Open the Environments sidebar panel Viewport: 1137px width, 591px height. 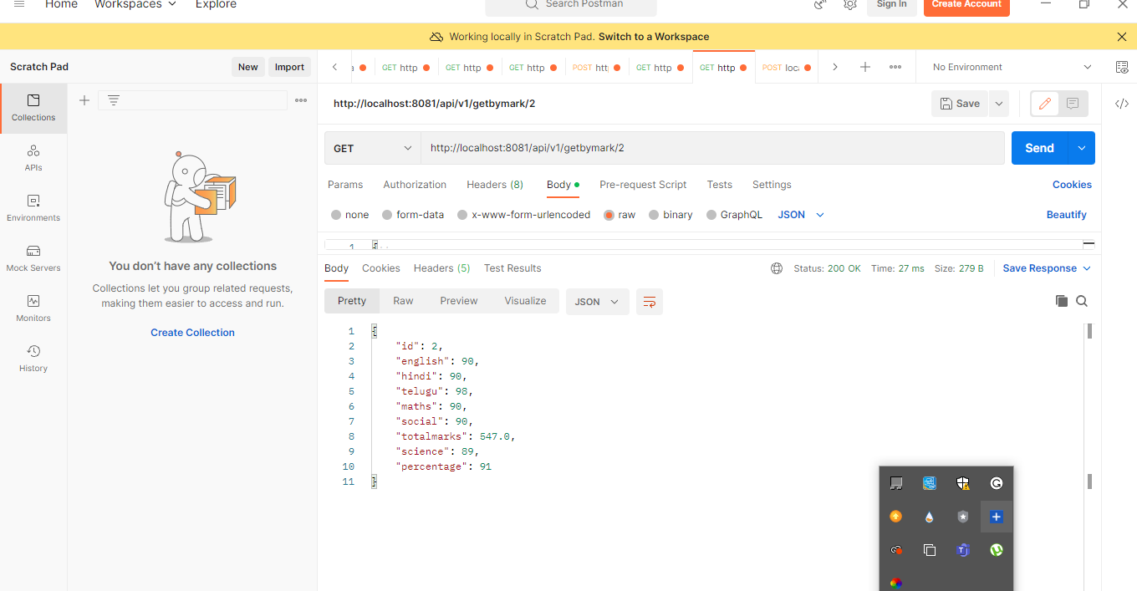(x=33, y=209)
